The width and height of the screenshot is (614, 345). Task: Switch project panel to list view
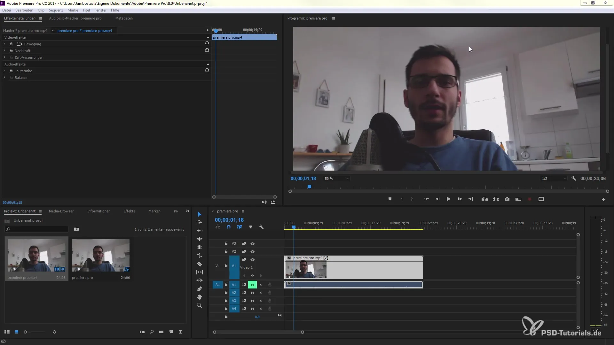pyautogui.click(x=7, y=332)
